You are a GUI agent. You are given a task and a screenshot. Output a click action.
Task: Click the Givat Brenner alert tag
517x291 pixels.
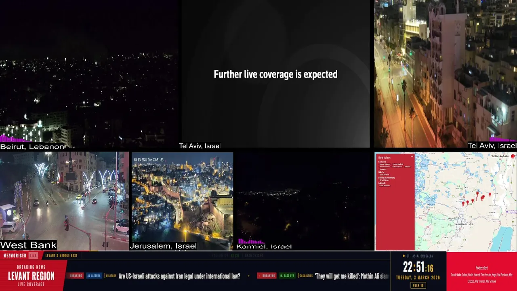point(385,186)
